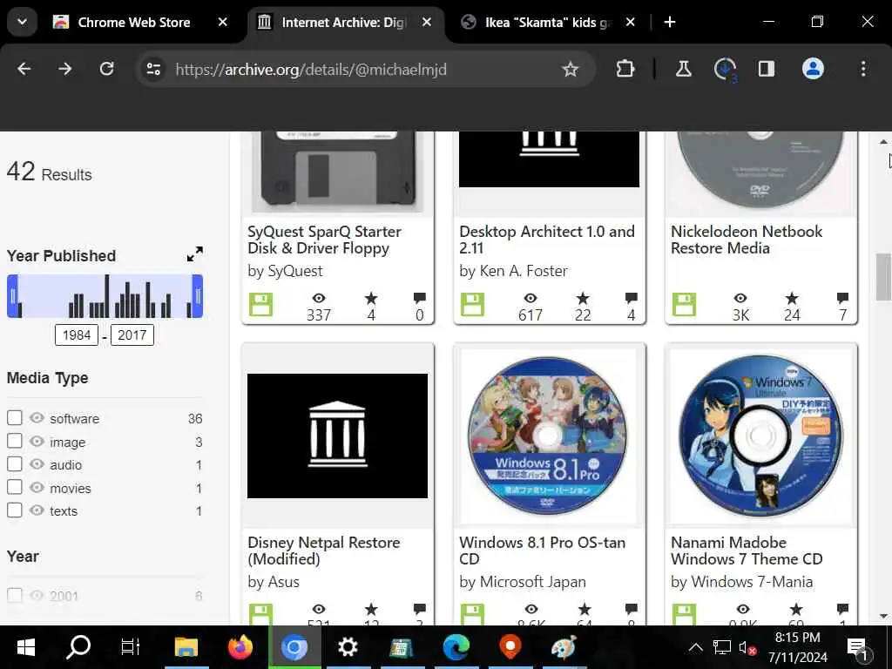Check the software media type checkbox

pyautogui.click(x=15, y=418)
